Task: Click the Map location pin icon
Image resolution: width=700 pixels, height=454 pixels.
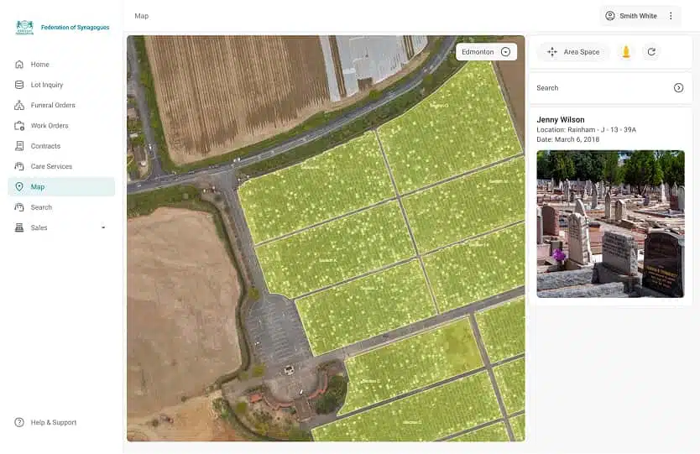Action: tap(19, 186)
